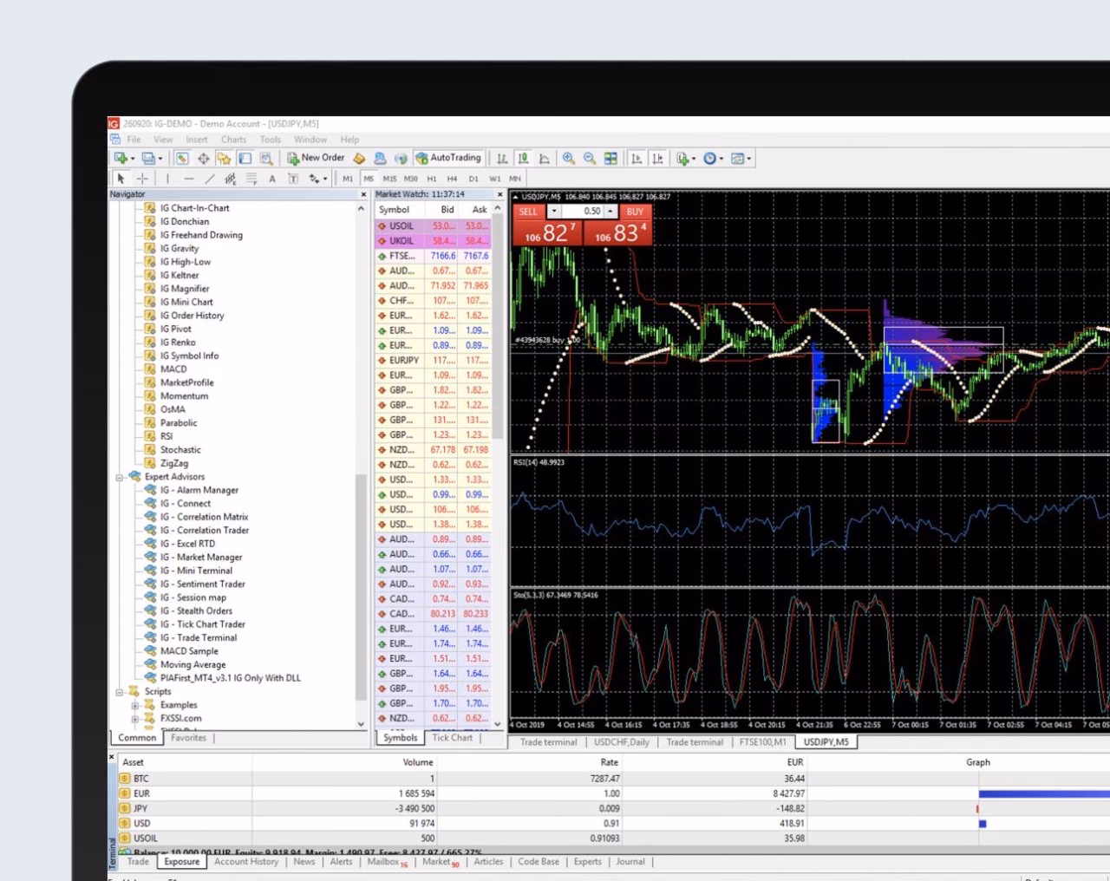Toggle AutoTrading on the toolbar
Screen dimensions: 1110x881
(450, 158)
